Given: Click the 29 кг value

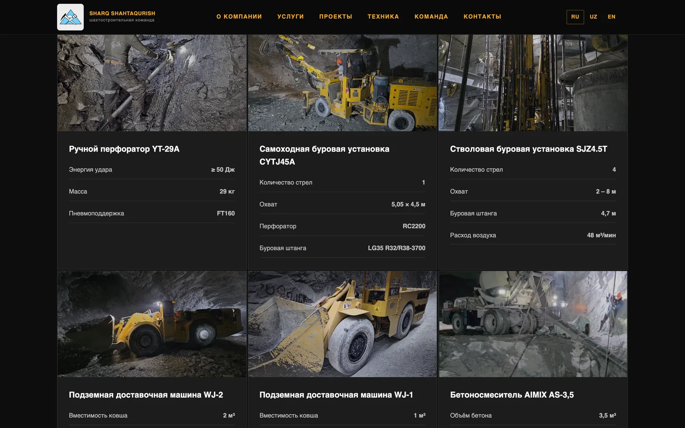Looking at the screenshot, I should point(227,191).
